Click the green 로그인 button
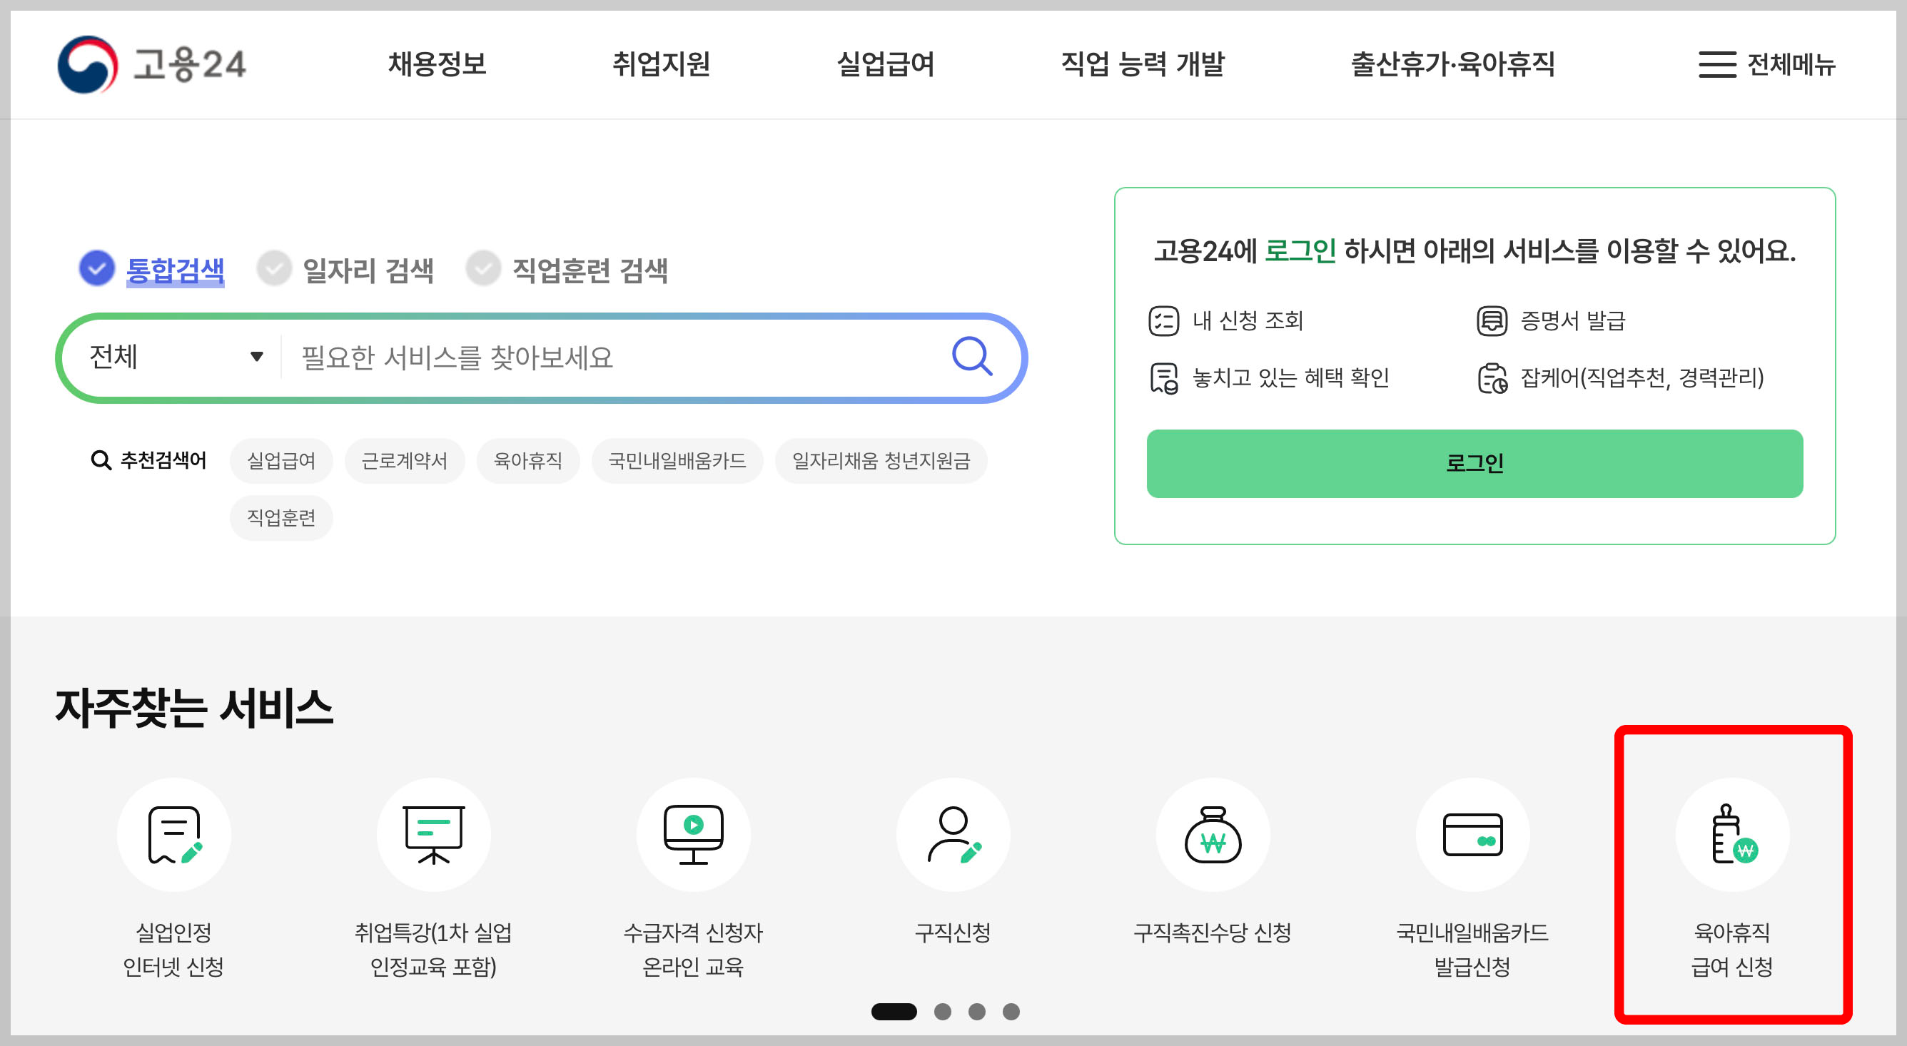The height and width of the screenshot is (1046, 1907). tap(1474, 463)
